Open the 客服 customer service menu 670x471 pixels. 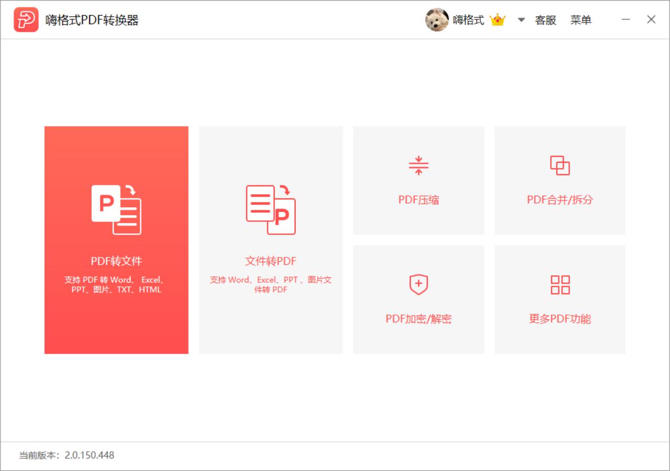tap(545, 19)
